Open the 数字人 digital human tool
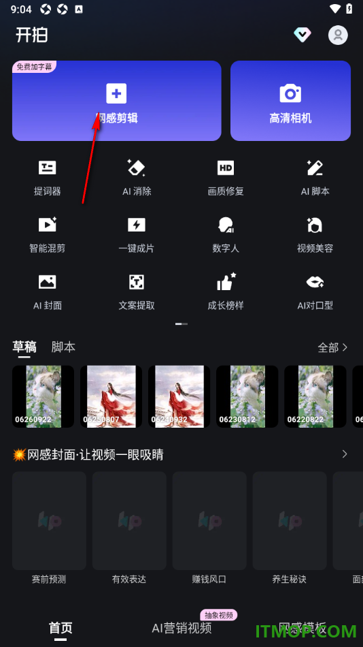This screenshot has width=363, height=647. click(x=226, y=235)
